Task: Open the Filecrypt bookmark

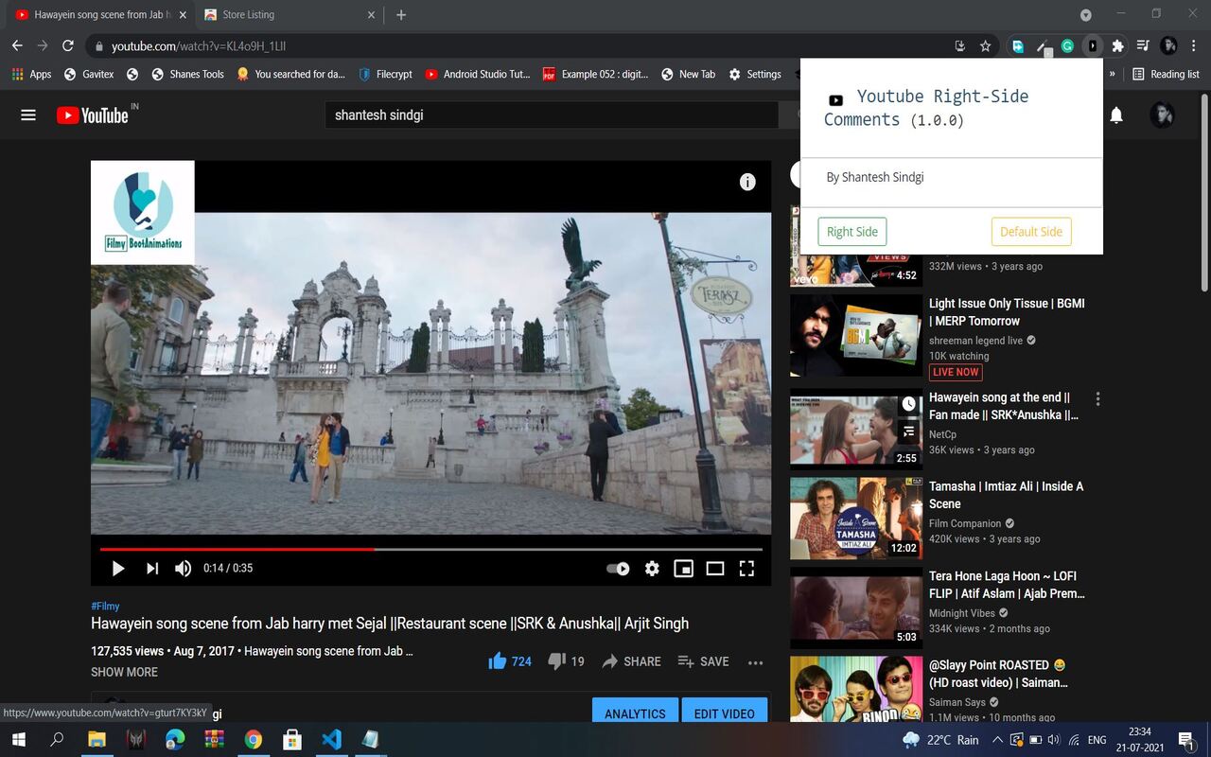Action: (x=385, y=74)
